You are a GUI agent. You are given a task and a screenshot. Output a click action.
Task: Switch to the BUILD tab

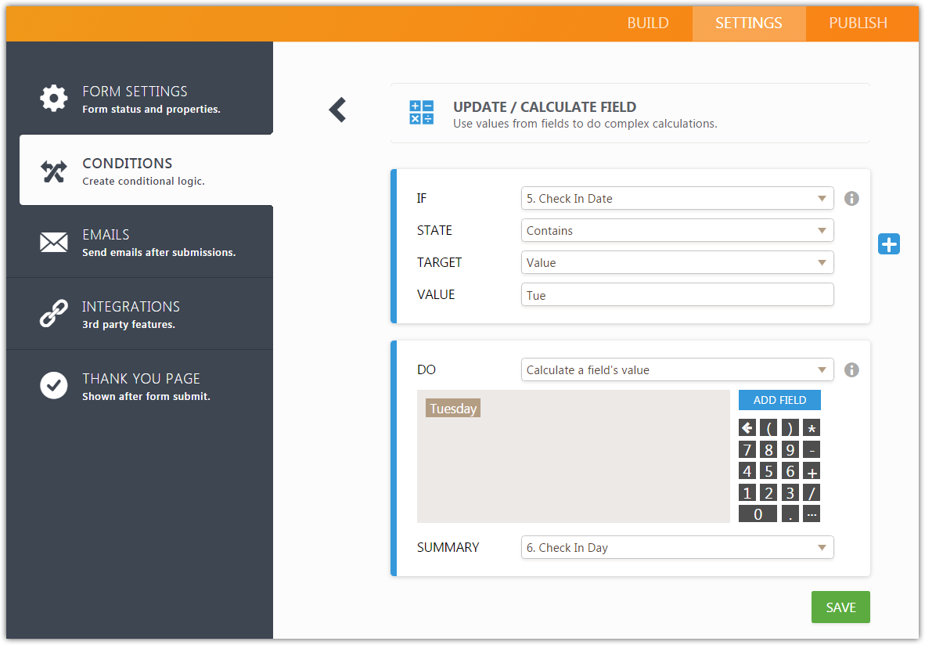(x=648, y=23)
